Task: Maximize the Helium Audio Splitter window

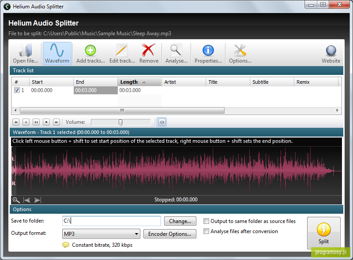Action: (323, 5)
